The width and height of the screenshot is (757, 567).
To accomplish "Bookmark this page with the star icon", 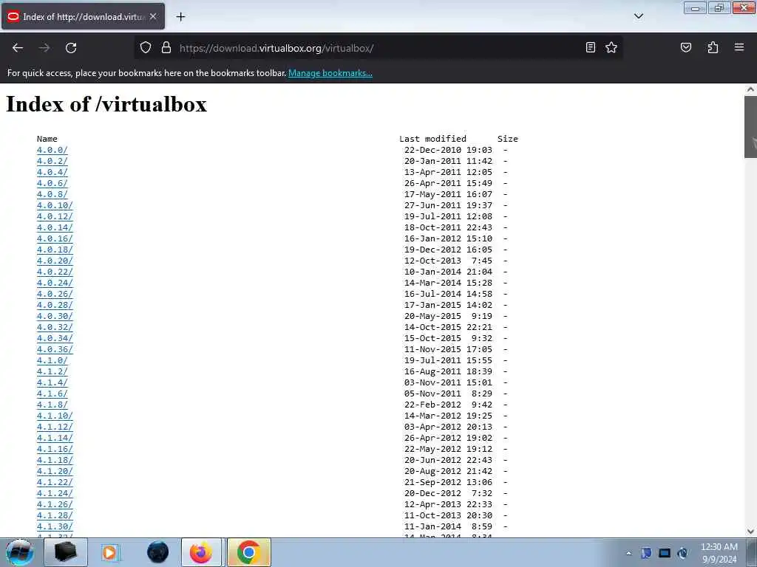I will click(611, 47).
